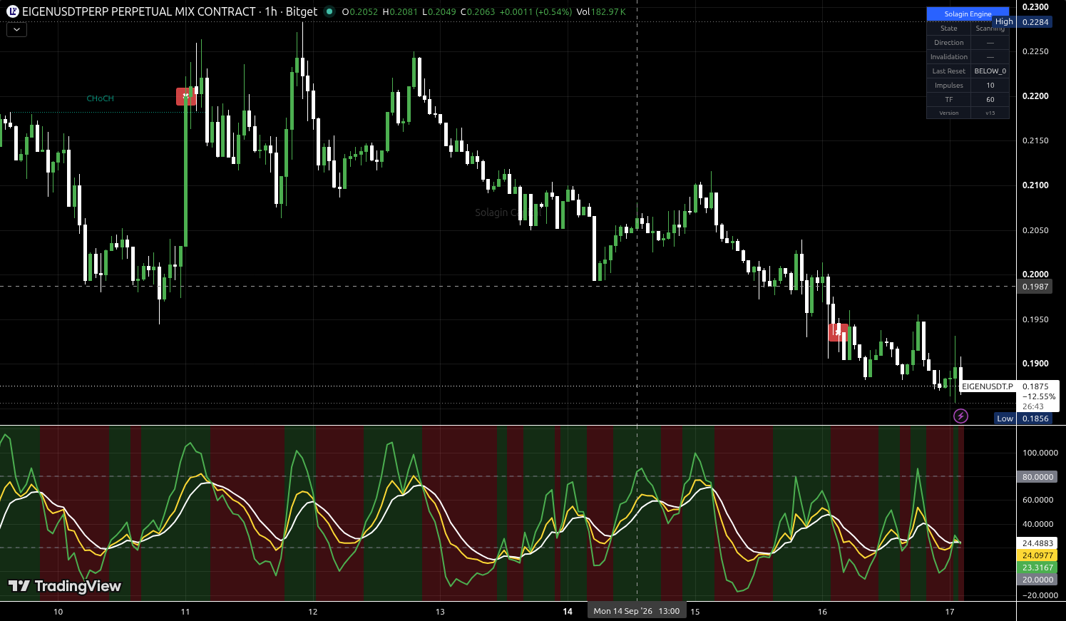Screen dimensions: 1066x621
Task: Click the 1h interval in the legend
Action: [x=271, y=11]
